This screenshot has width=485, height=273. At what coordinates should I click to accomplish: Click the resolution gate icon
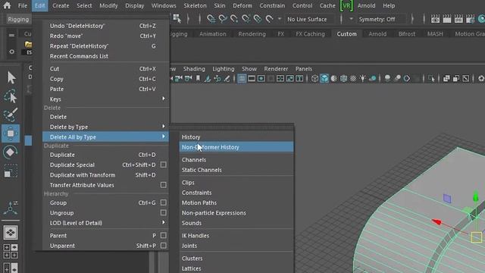(261, 79)
